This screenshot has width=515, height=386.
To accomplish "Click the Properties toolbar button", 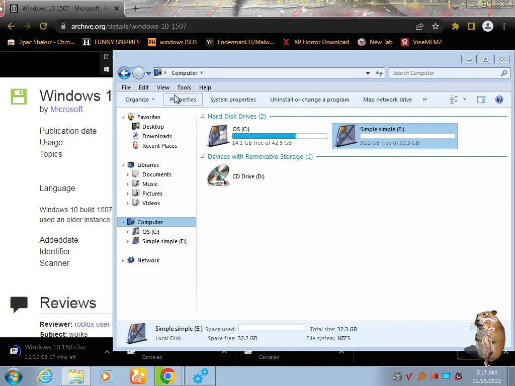I will (183, 100).
